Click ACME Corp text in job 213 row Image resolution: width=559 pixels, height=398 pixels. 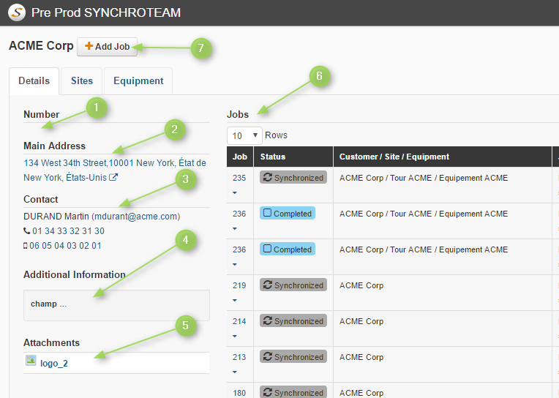pyautogui.click(x=361, y=357)
